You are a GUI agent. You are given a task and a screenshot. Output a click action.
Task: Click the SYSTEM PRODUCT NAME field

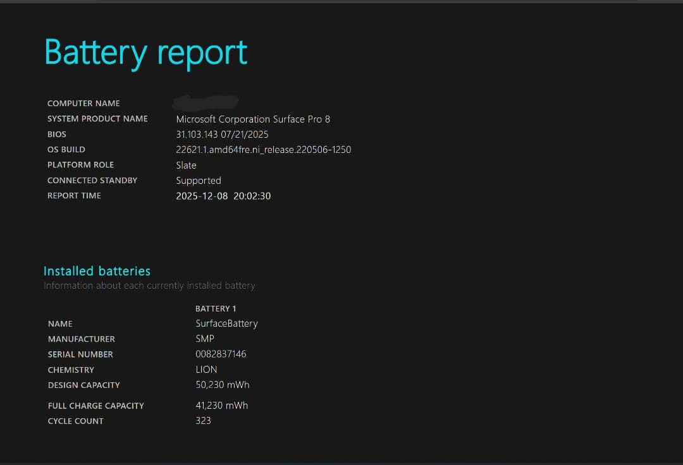[97, 119]
